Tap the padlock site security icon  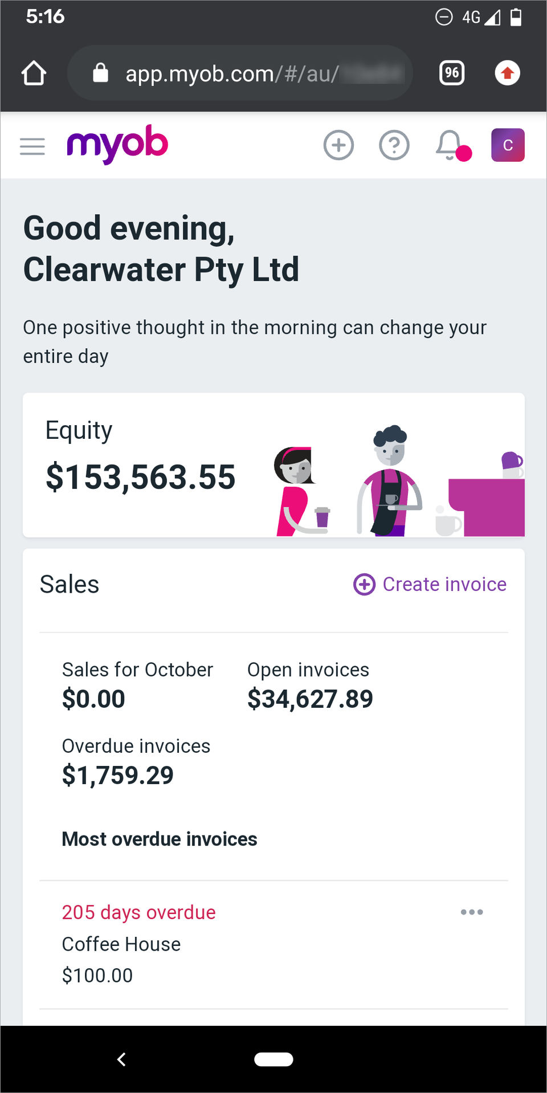[x=101, y=73]
